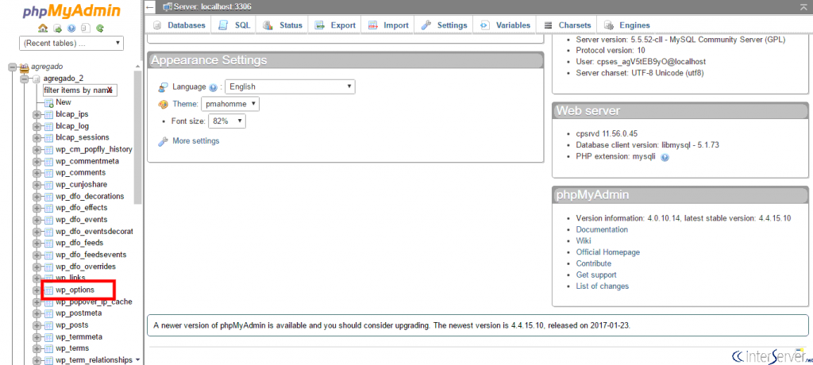Open the Export tab
This screenshot has width=813, height=365.
pyautogui.click(x=336, y=25)
